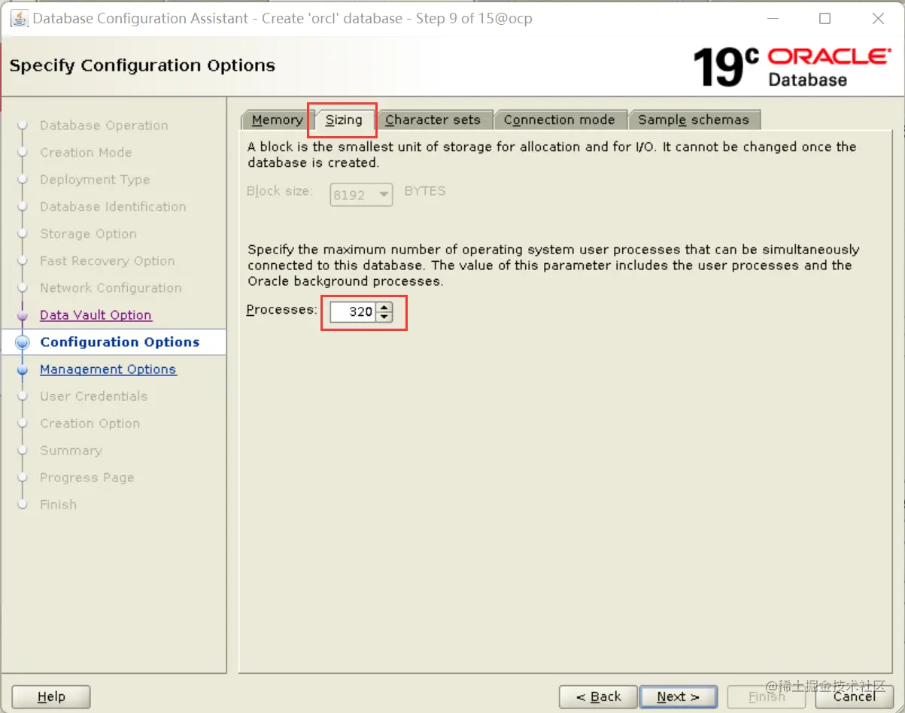Select Configuration Options in the step list

click(x=120, y=342)
